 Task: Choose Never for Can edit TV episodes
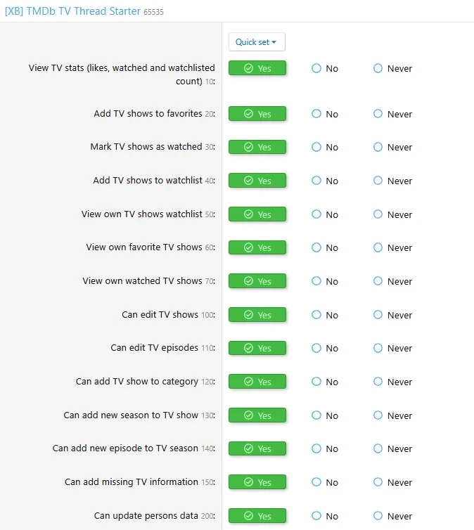coord(378,348)
